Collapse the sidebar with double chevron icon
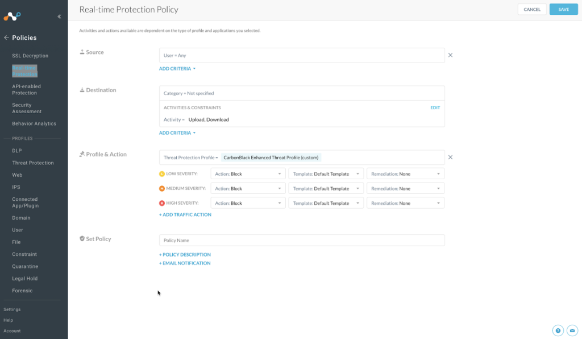Screen dimensions: 582x339 click(x=59, y=16)
